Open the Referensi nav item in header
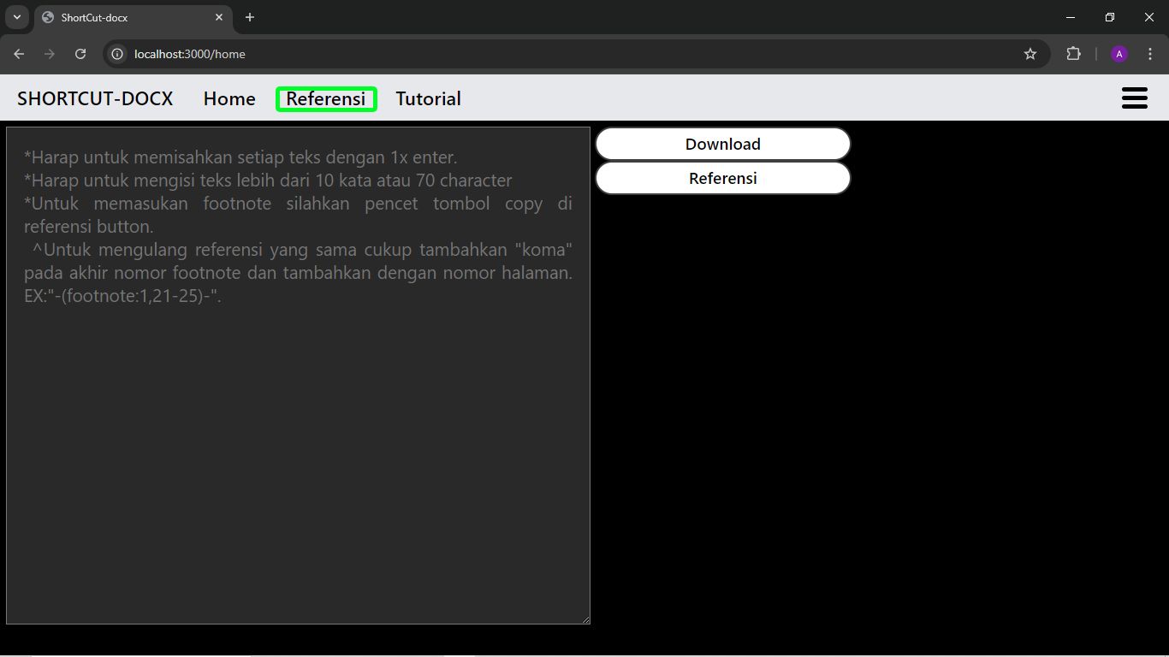This screenshot has width=1169, height=657. [326, 99]
